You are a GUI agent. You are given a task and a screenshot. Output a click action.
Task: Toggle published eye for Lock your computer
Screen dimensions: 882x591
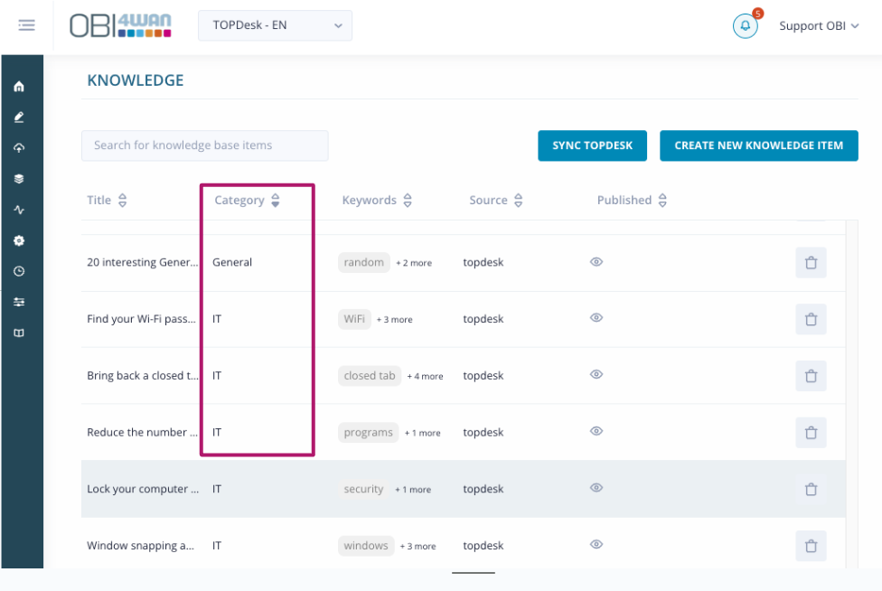coord(596,488)
